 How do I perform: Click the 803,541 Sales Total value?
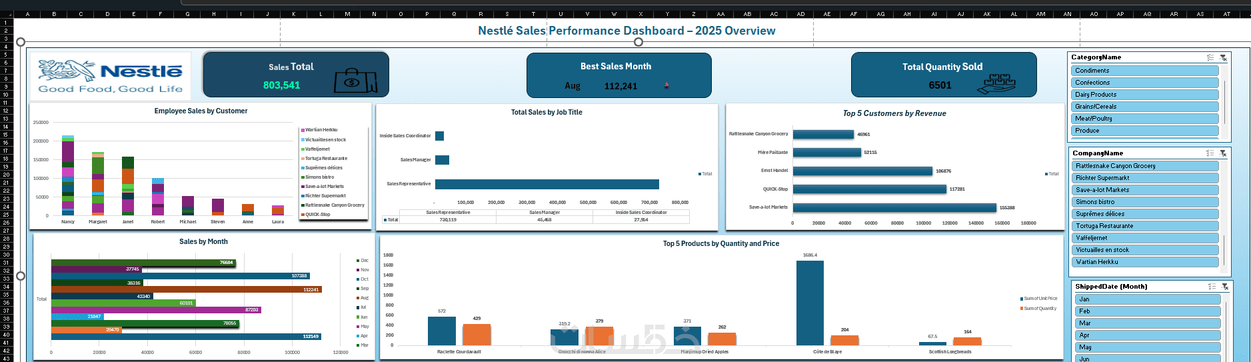[x=281, y=85]
